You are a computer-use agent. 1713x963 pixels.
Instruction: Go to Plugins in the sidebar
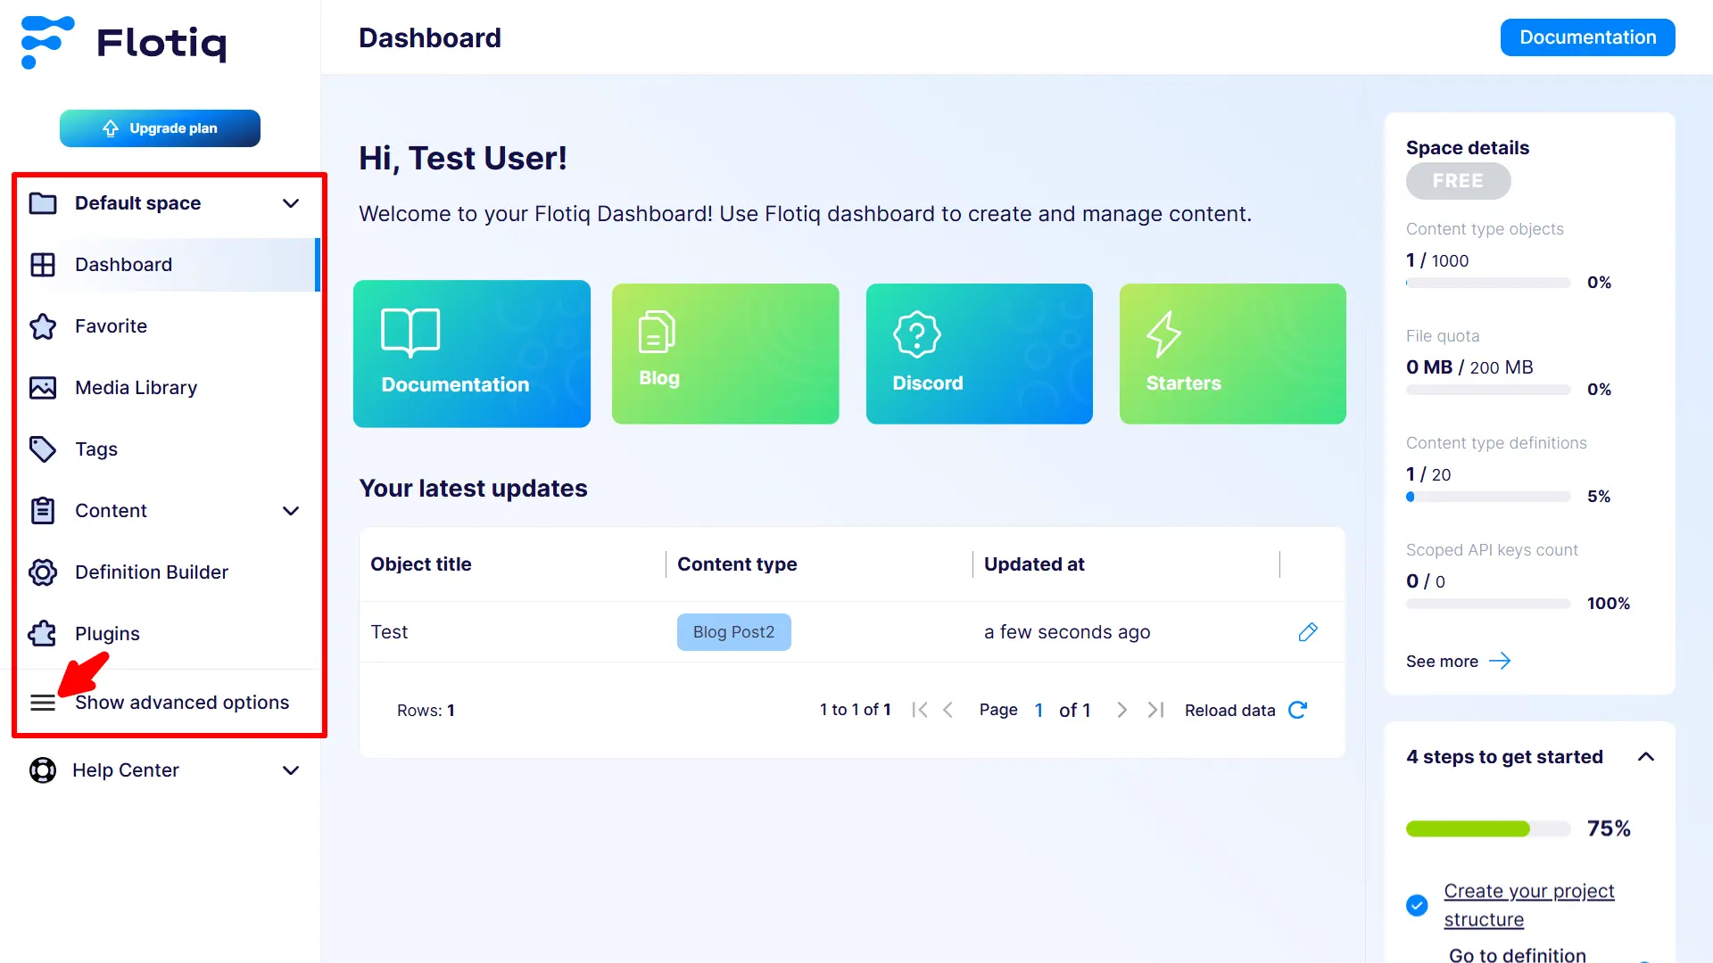pos(107,634)
